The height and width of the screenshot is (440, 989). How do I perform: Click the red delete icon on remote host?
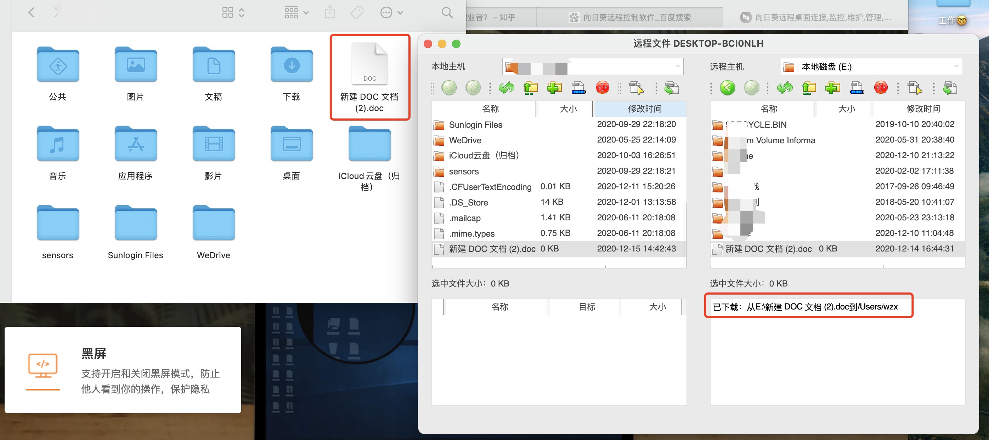[x=881, y=88]
